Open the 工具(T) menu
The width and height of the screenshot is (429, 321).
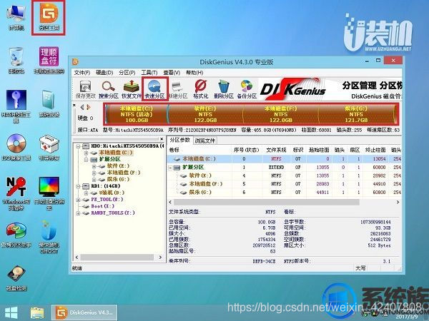[149, 73]
